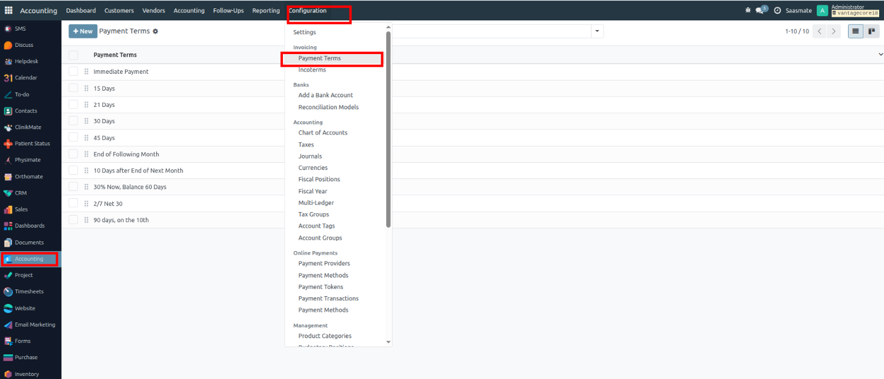Open the Payment Terms gear actions
884x379 pixels.
click(156, 31)
